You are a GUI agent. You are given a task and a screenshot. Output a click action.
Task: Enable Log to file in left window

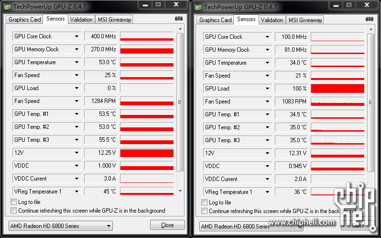click(x=13, y=202)
